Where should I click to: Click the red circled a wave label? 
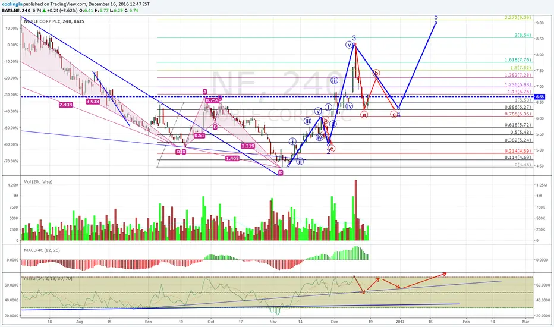point(364,115)
